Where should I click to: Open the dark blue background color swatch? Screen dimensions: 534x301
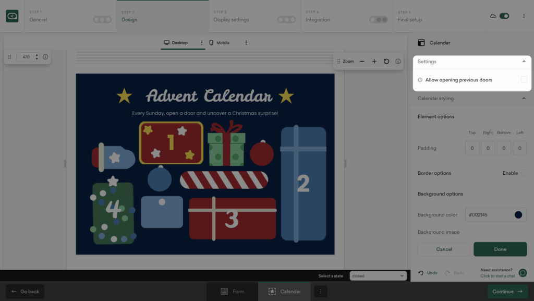(518, 215)
